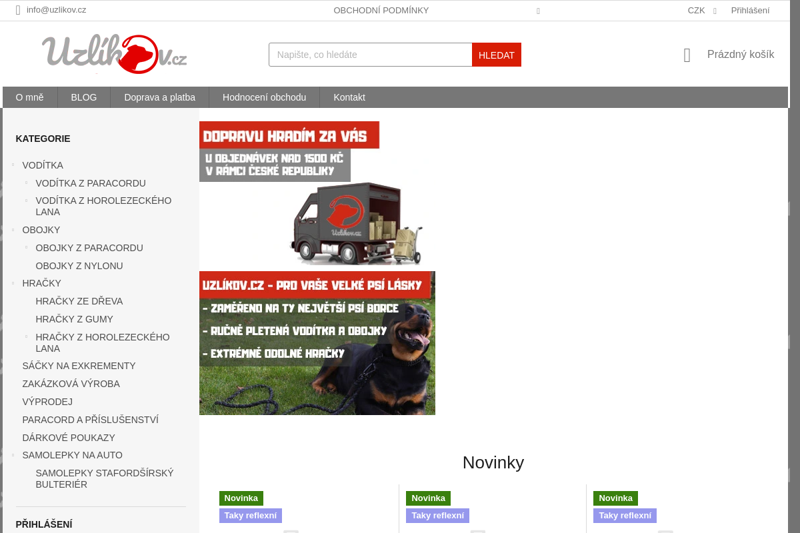800x533 pixels.
Task: Open ZAKÁZKOVÁ VÝROBA category
Action: [71, 384]
